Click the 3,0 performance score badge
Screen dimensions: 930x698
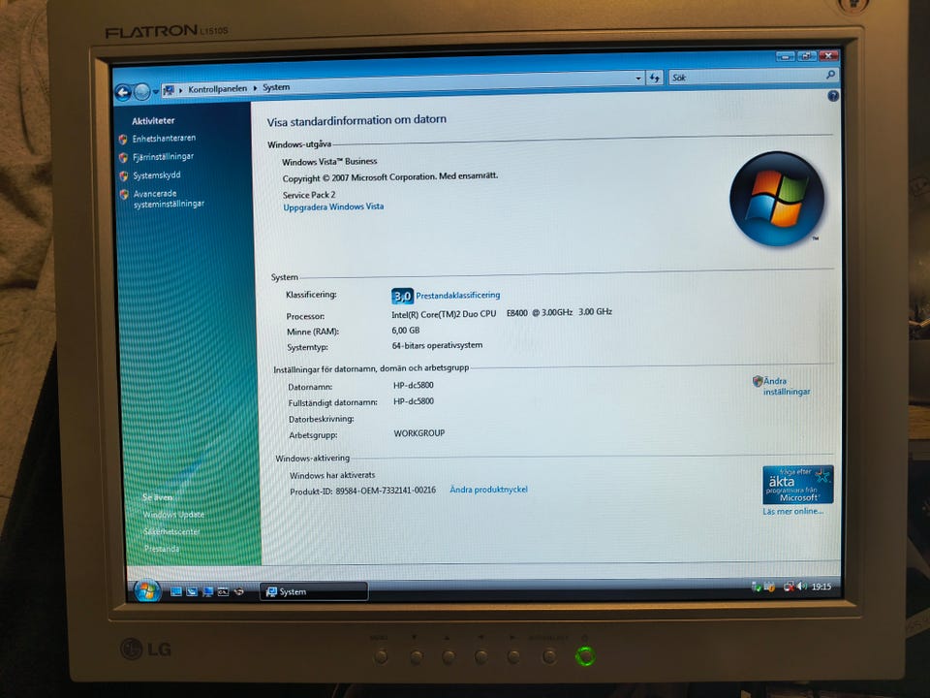coord(402,296)
